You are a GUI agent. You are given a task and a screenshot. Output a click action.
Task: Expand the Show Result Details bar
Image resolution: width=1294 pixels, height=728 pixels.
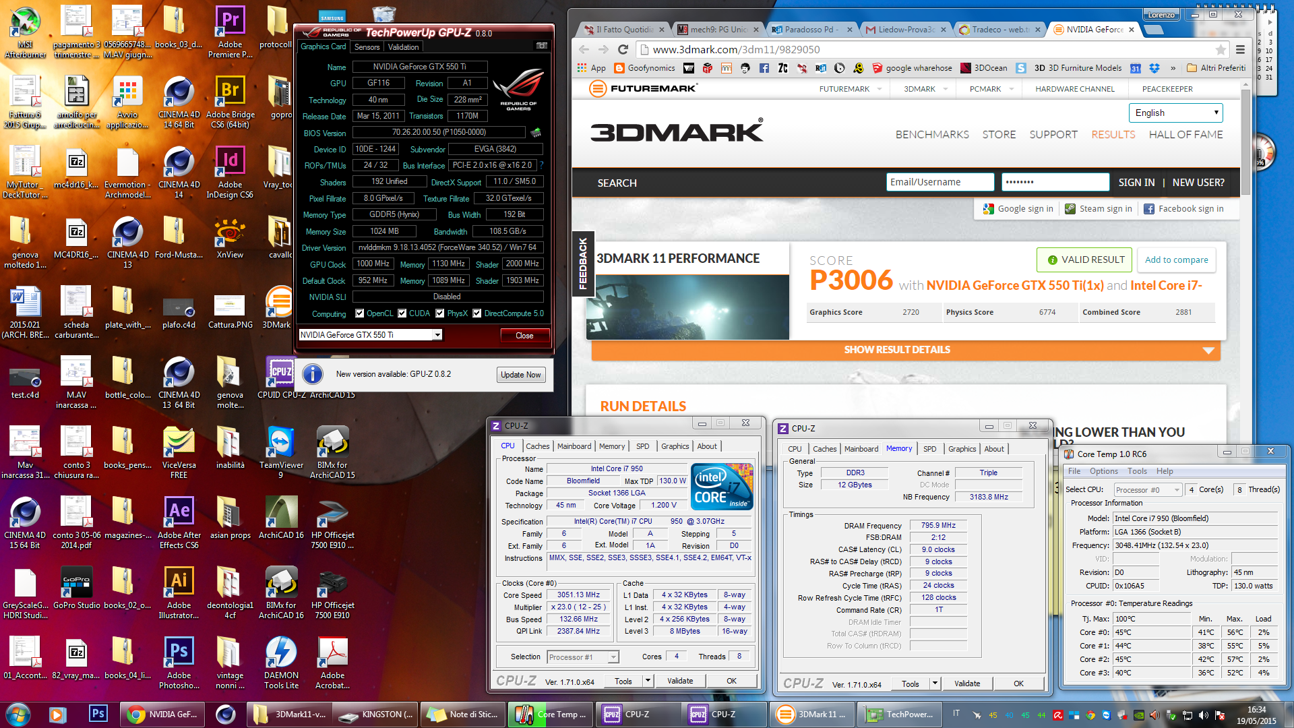click(x=906, y=350)
